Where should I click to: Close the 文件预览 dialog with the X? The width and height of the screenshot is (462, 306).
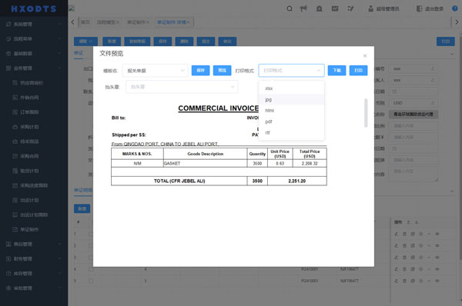365,55
